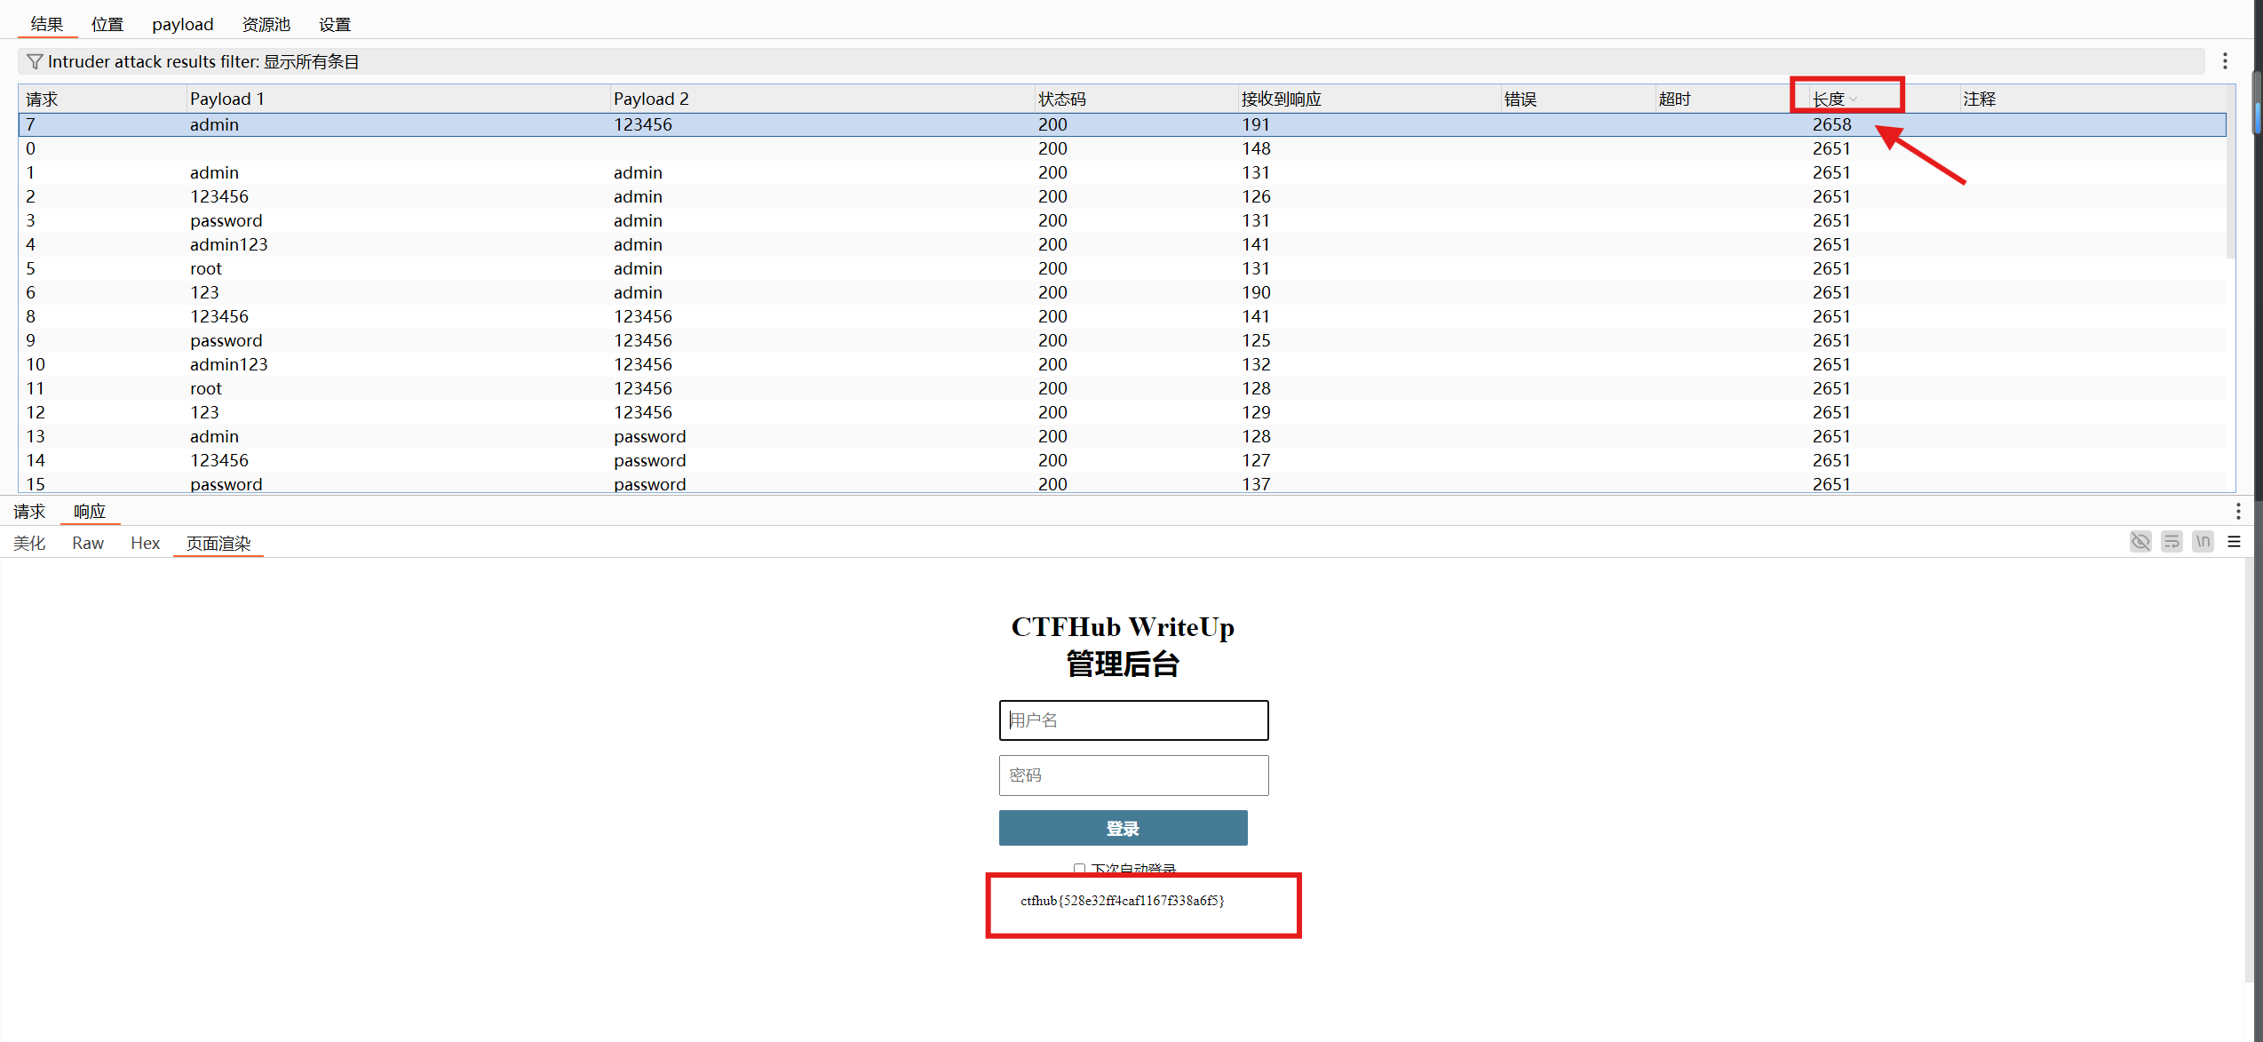2263x1042 pixels.
Task: Click the crossed-eye hide icon in response toolbar
Action: (x=2140, y=542)
